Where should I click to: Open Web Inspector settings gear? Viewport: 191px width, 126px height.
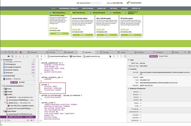(x=189, y=52)
